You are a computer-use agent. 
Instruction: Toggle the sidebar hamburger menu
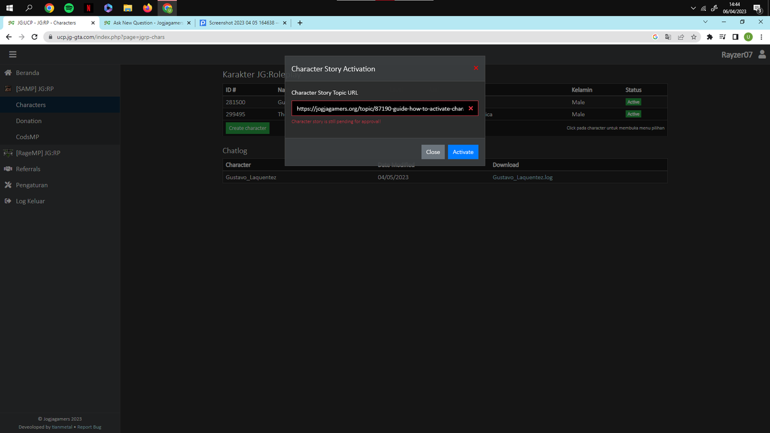click(13, 54)
